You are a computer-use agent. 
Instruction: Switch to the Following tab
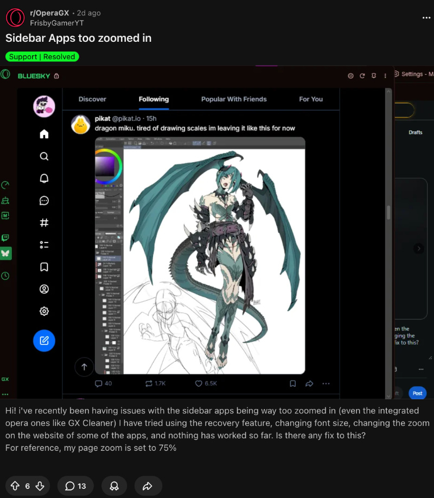pyautogui.click(x=154, y=99)
